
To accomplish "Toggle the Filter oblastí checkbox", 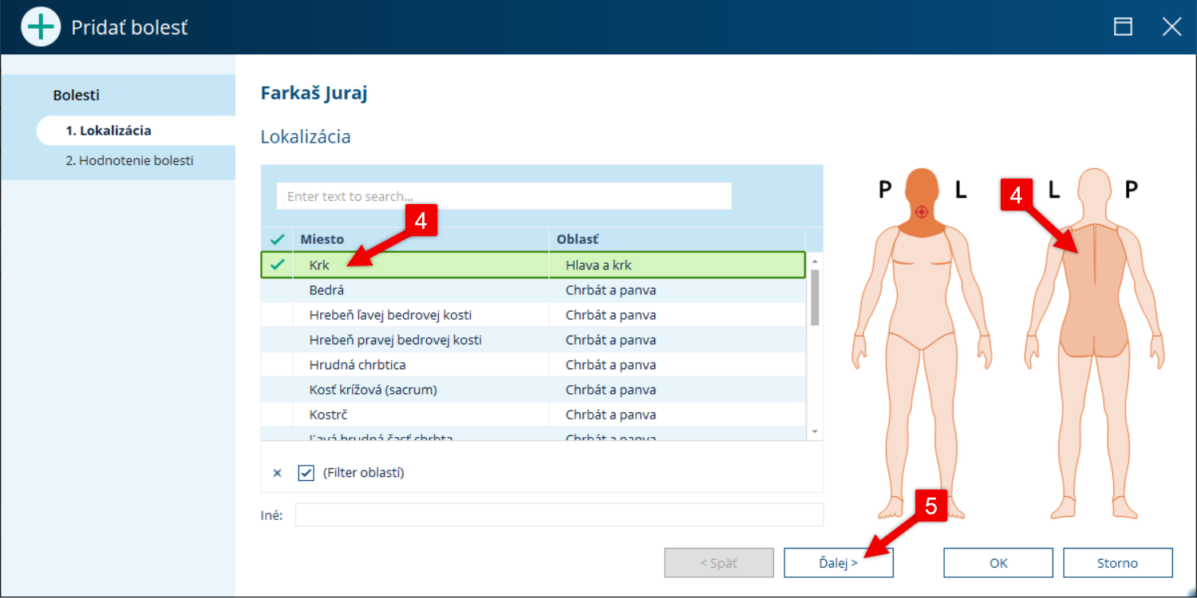I will 306,473.
